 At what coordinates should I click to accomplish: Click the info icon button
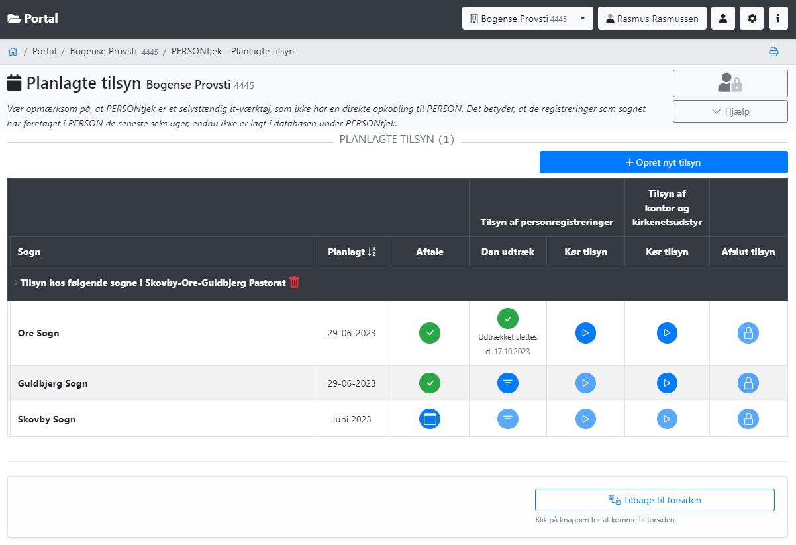point(778,19)
